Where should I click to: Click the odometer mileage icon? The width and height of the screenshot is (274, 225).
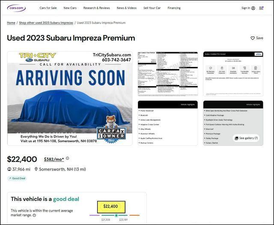(9, 169)
